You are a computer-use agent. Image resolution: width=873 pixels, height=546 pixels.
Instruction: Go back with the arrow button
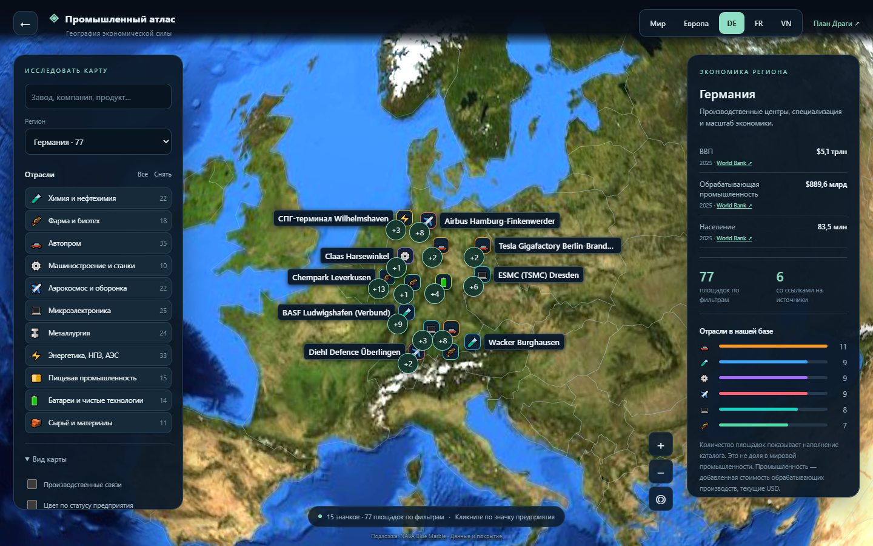tap(25, 24)
